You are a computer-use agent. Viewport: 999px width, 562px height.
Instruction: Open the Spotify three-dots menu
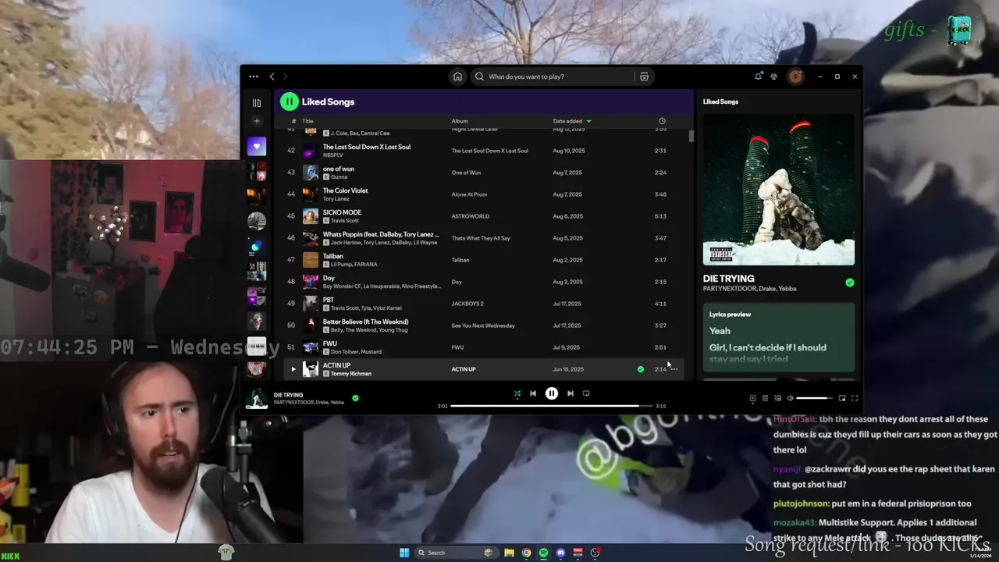coord(253,76)
